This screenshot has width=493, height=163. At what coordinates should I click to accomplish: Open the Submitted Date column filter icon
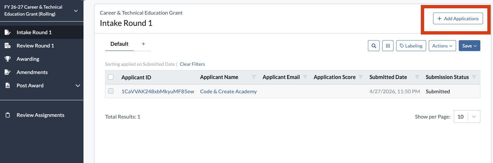[x=417, y=77]
